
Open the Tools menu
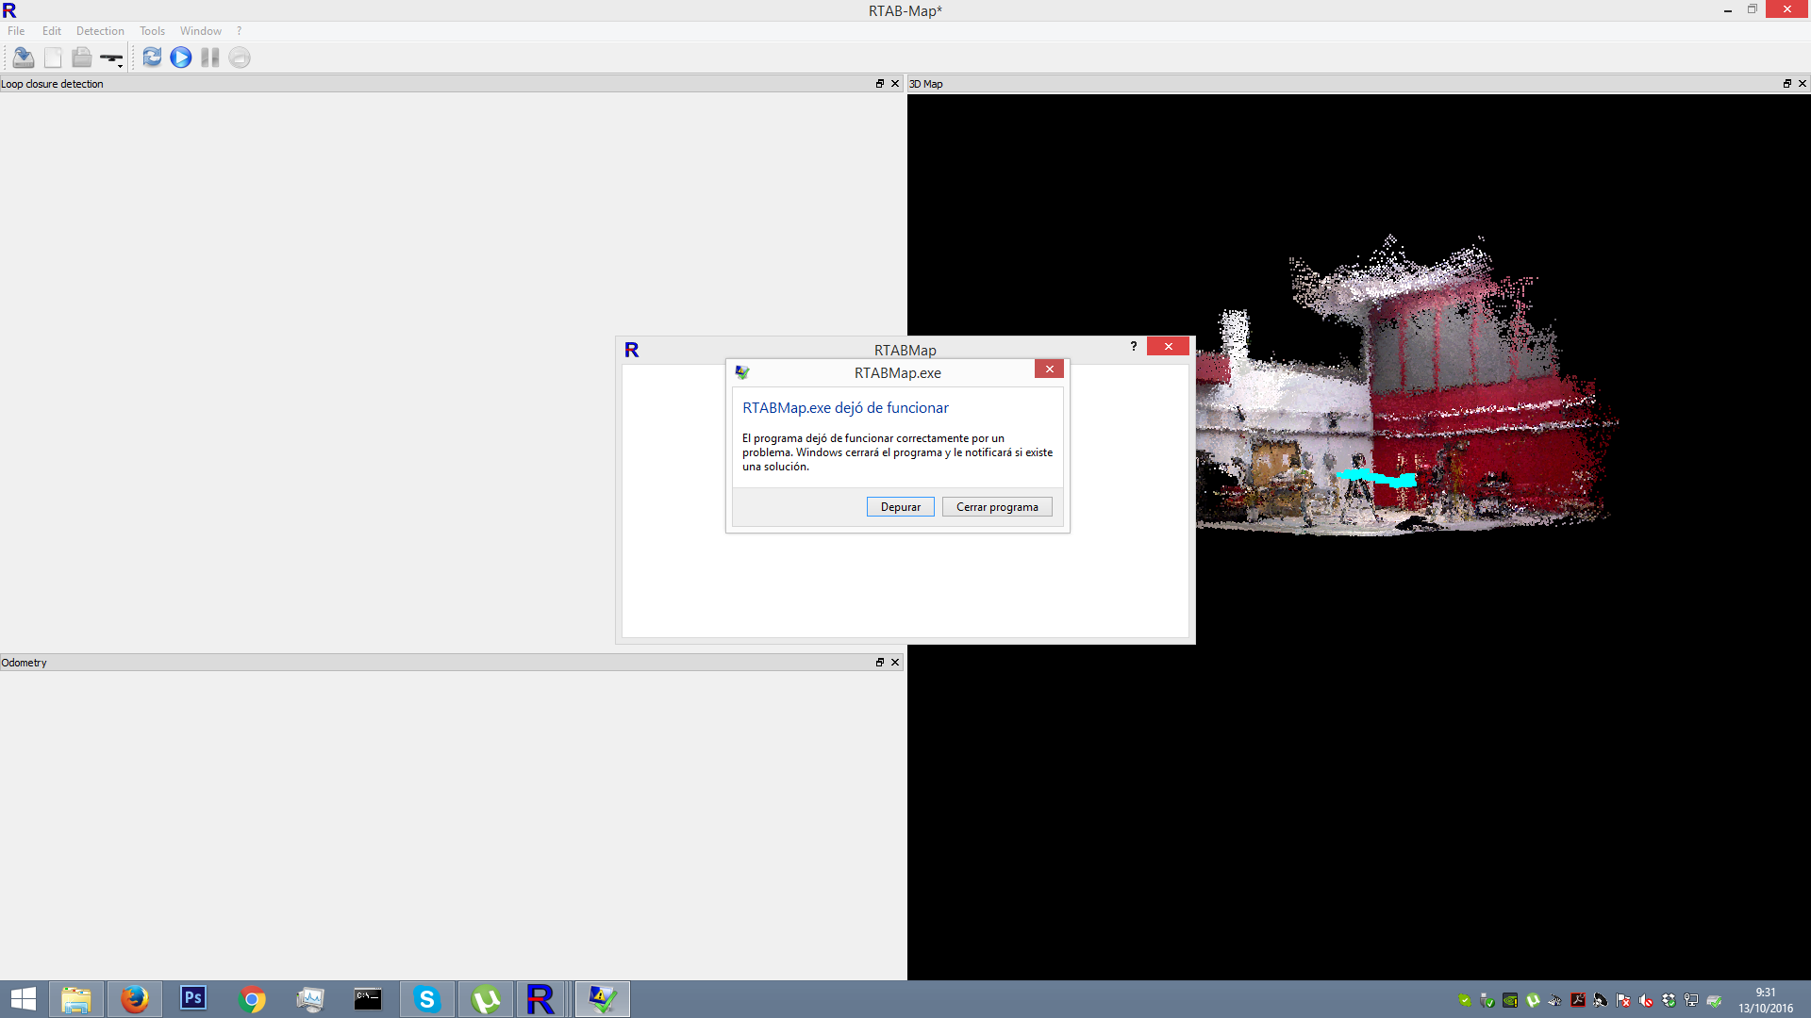click(x=152, y=31)
